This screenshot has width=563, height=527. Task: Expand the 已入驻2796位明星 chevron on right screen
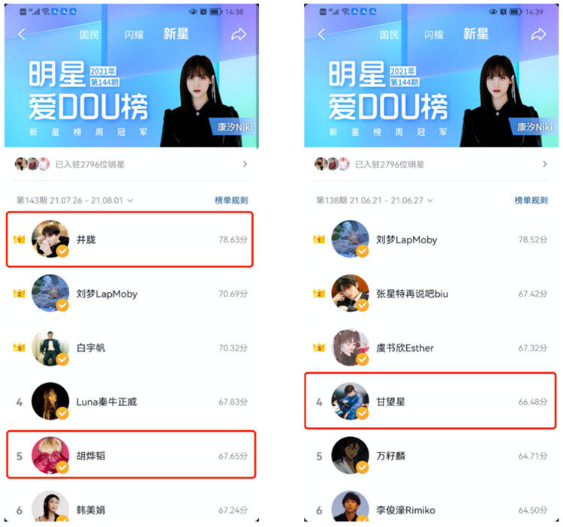tap(545, 164)
